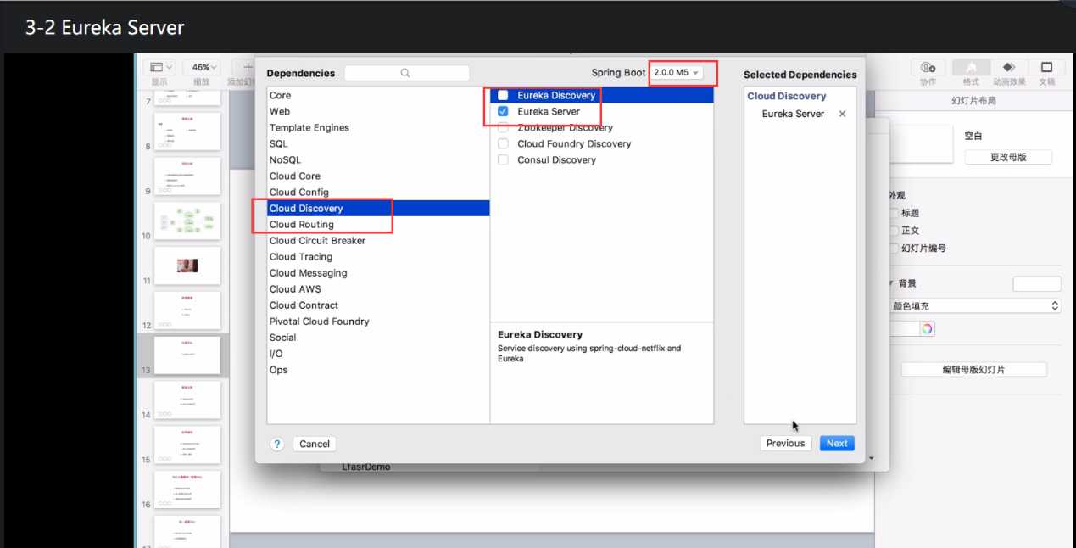Select slide 12 thumbnail in Keynote navigator
The width and height of the screenshot is (1076, 548).
click(x=187, y=310)
